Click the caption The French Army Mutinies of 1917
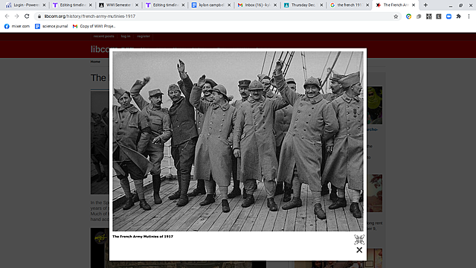Screen dimensions: 476x268 click(143, 237)
